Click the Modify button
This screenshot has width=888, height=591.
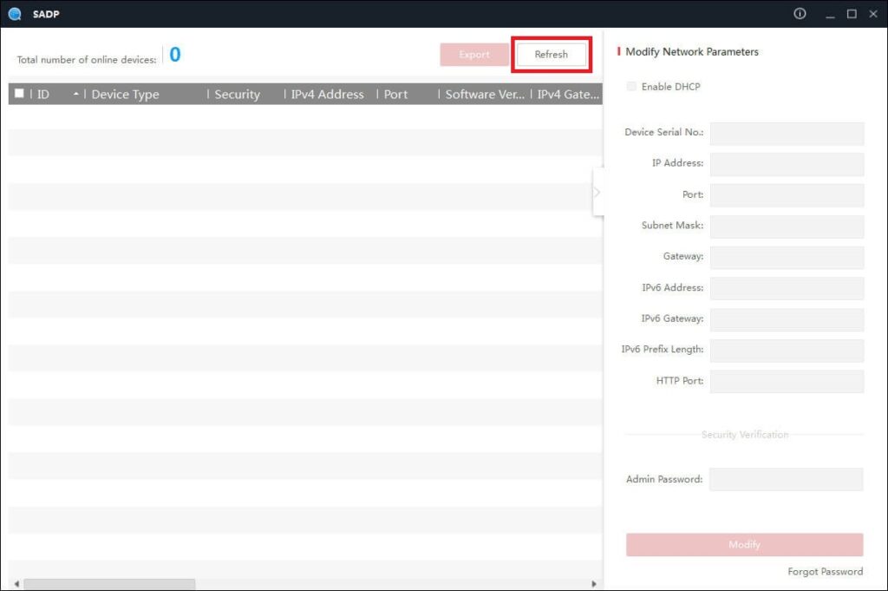click(744, 544)
